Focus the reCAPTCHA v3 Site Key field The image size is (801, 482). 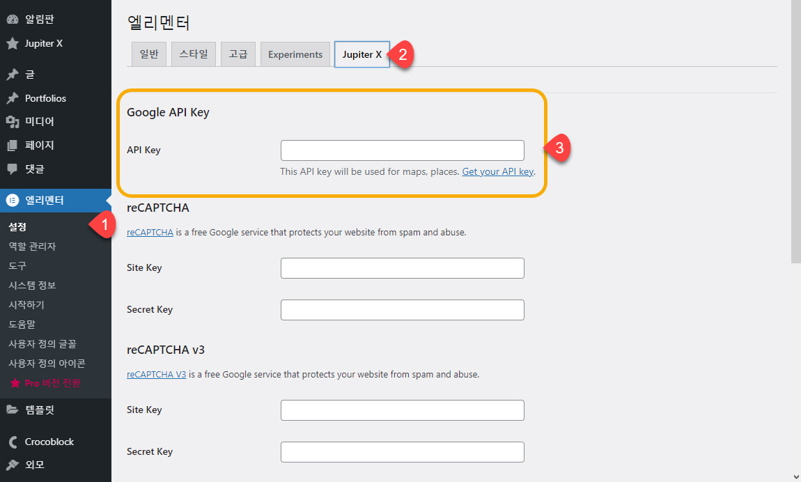coord(403,410)
